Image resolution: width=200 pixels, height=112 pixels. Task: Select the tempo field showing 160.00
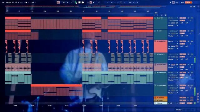(x=8, y=2)
